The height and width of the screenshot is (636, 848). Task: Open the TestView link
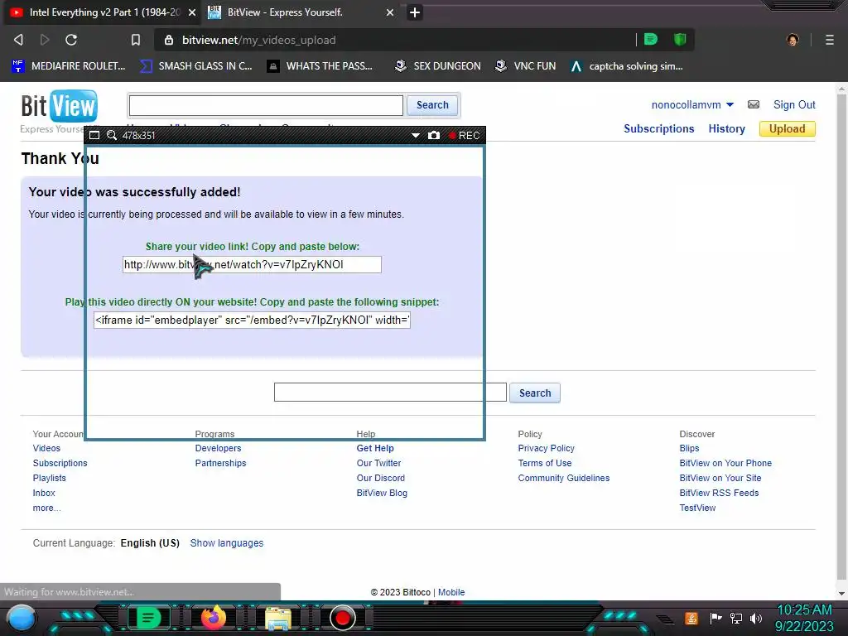pos(697,508)
